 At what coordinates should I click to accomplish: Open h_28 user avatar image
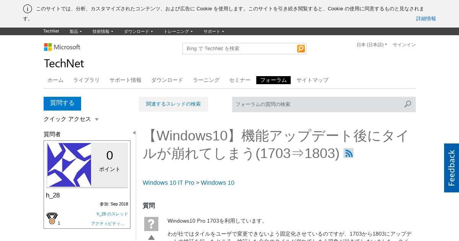point(69,165)
